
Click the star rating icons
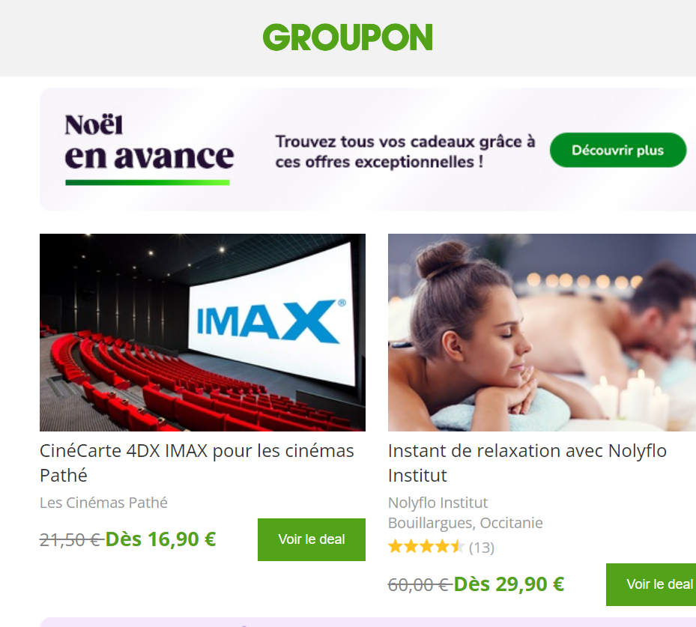coord(426,547)
